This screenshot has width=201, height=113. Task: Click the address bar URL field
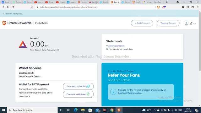point(95,7)
